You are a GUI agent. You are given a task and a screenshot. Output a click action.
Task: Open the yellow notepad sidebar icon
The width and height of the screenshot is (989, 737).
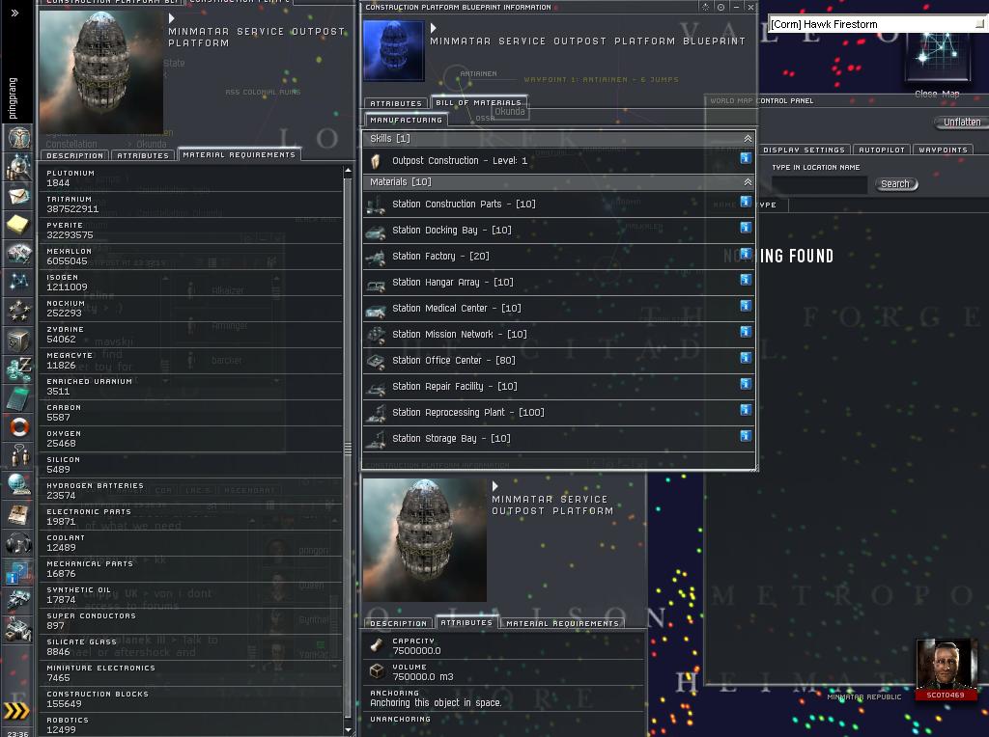pyautogui.click(x=17, y=224)
